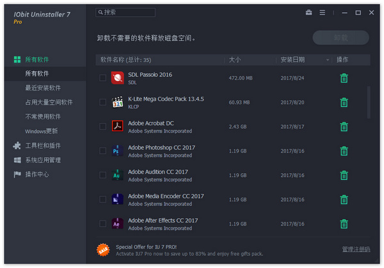Click the K-Lite 321 clapperboard icon
Image resolution: width=384 pixels, height=268 pixels.
[118, 102]
